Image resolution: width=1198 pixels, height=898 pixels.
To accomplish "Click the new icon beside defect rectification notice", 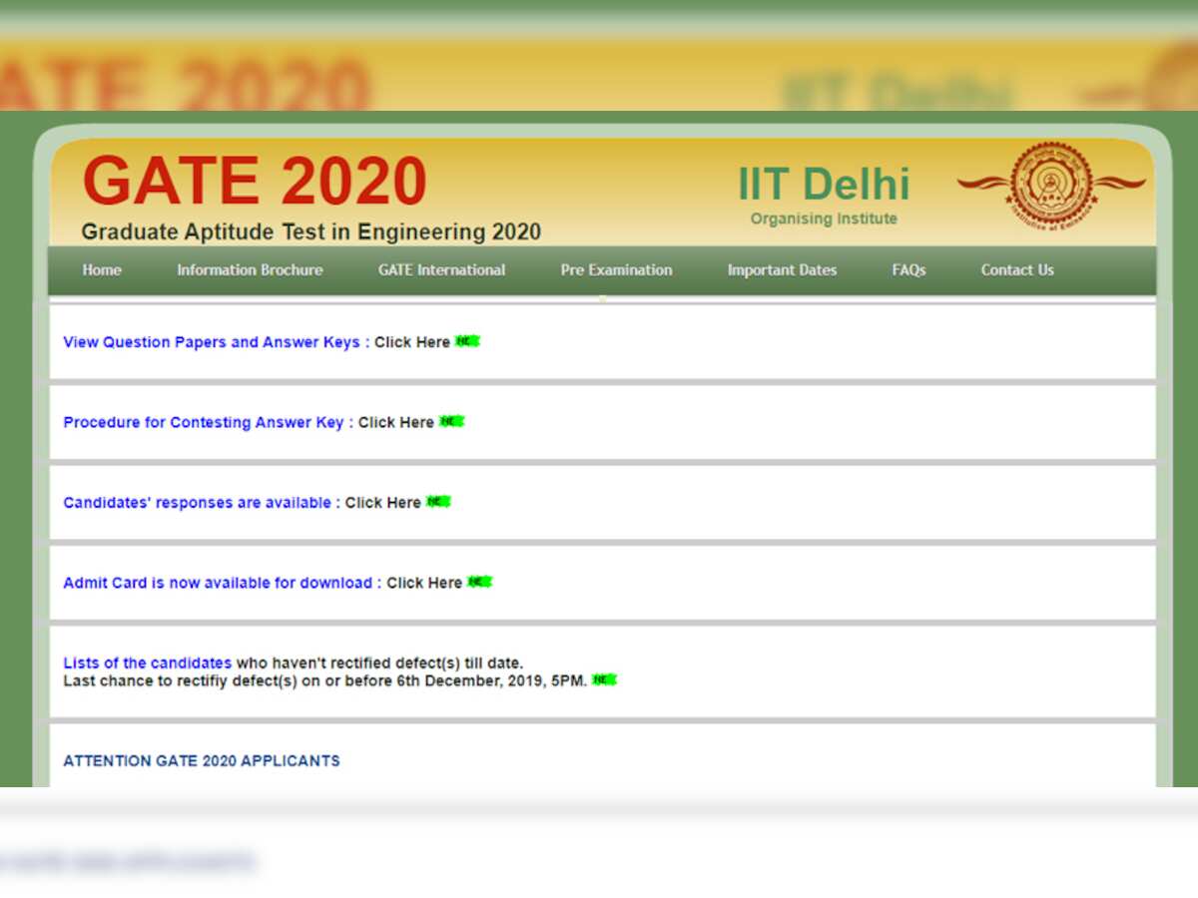I will tap(604, 680).
